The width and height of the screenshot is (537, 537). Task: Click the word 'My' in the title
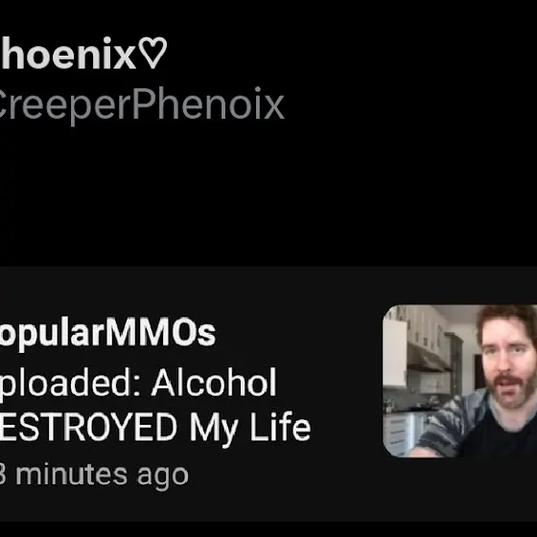click(214, 430)
